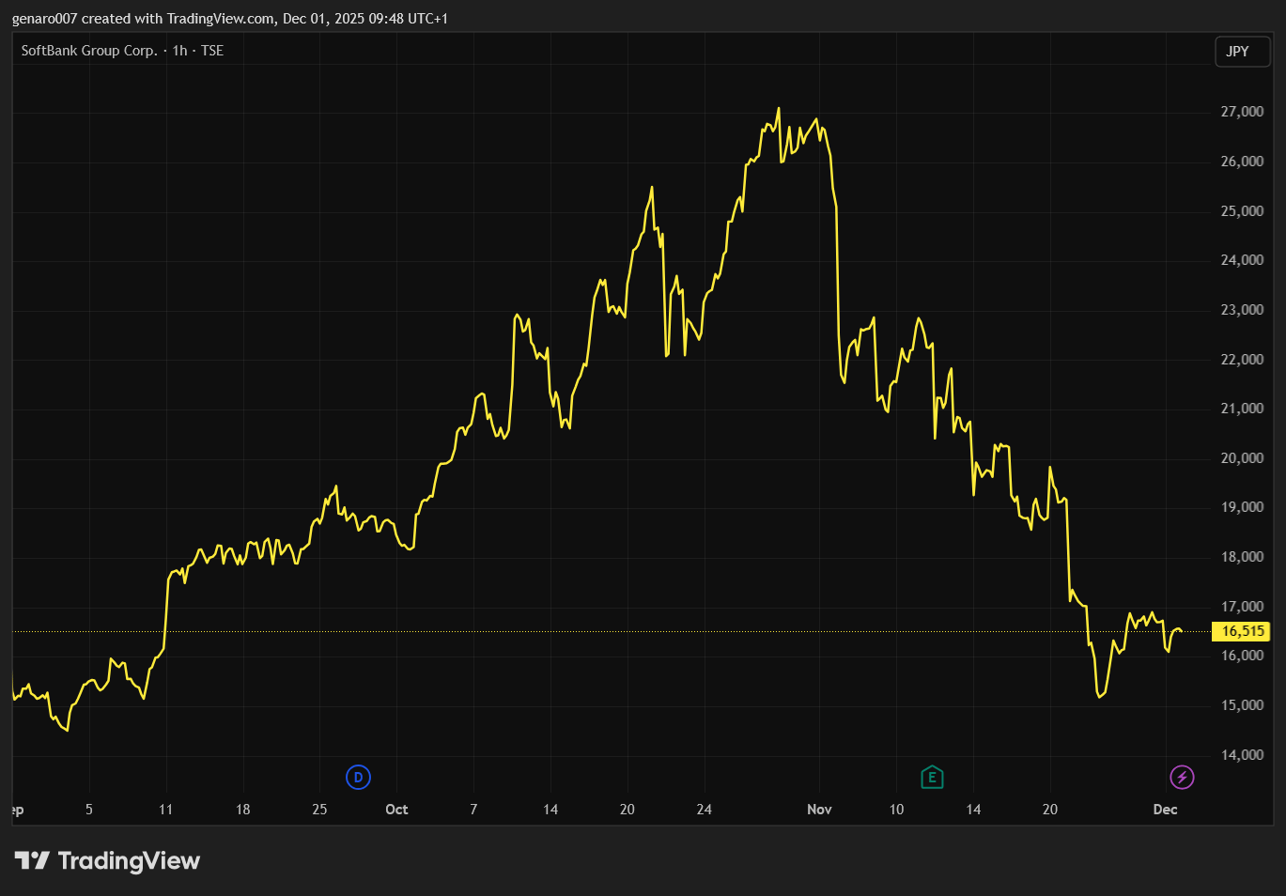Click the 1h interval in chart title
Screen dimensions: 1286x896
click(x=179, y=51)
